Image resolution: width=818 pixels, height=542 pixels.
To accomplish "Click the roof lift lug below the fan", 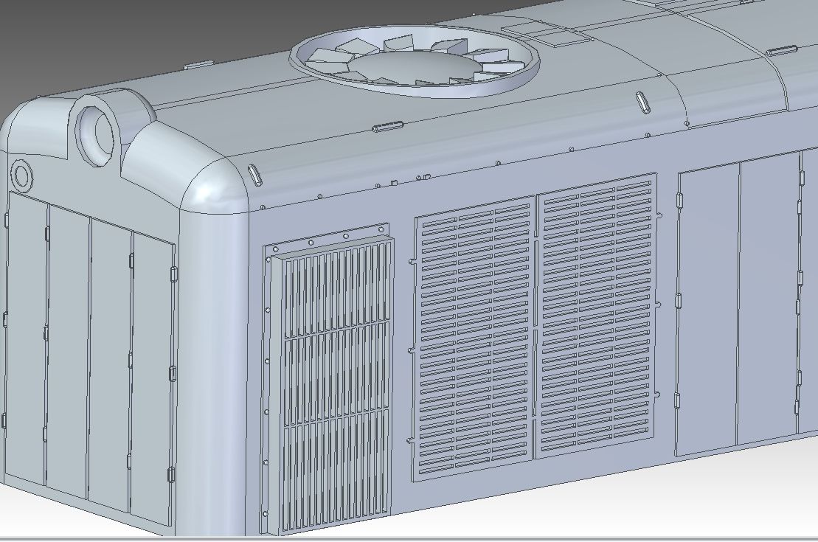I will 387,127.
